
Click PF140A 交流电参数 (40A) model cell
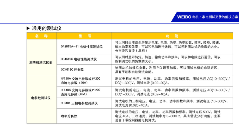(84, 92)
